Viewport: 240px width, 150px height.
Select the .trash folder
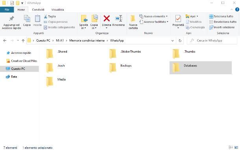click(56, 68)
